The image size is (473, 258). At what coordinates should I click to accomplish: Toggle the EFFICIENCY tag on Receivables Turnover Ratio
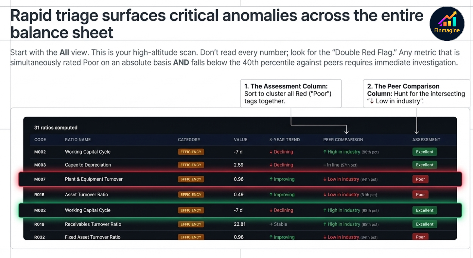[191, 224]
